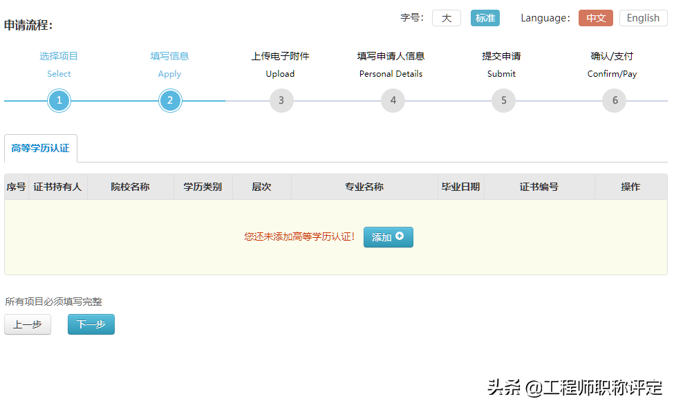
Task: Click step circle 3 for 上传电子附件 Upload
Action: pos(281,100)
